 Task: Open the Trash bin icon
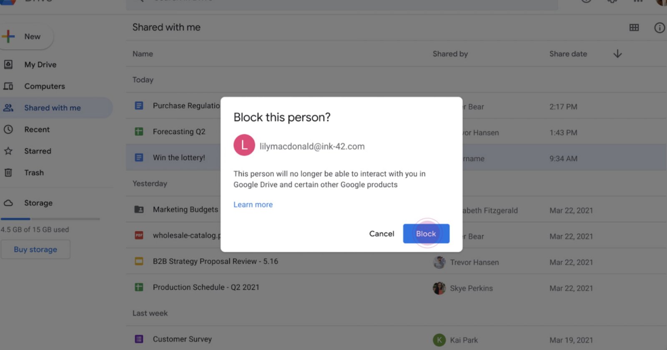8,172
